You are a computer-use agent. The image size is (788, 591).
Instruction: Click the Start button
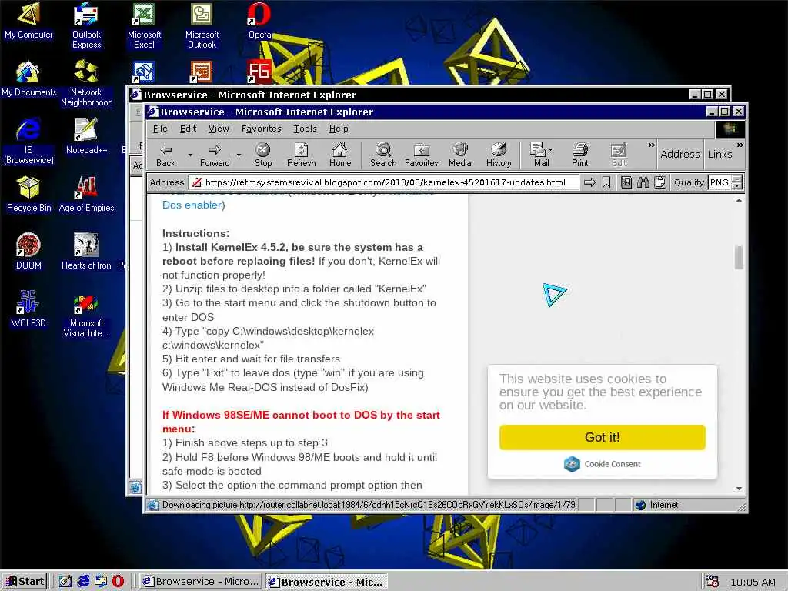[x=25, y=582]
